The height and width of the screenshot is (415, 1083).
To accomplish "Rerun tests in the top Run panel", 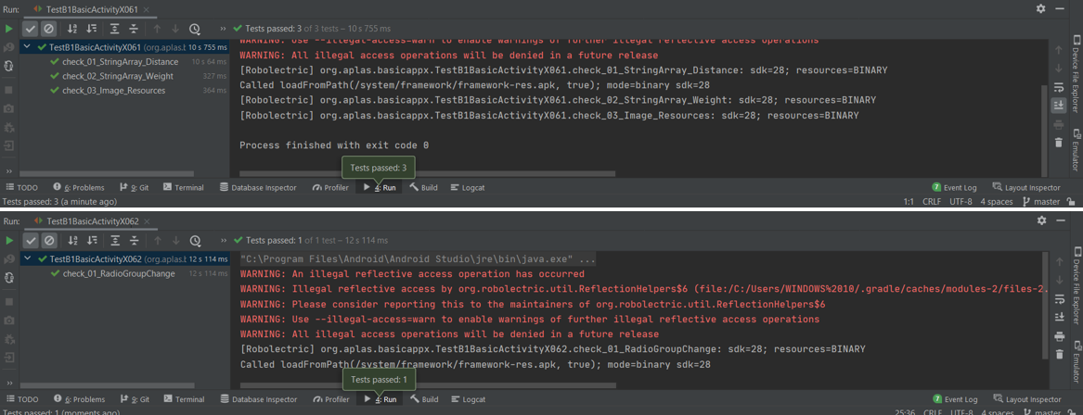I will click(x=9, y=30).
